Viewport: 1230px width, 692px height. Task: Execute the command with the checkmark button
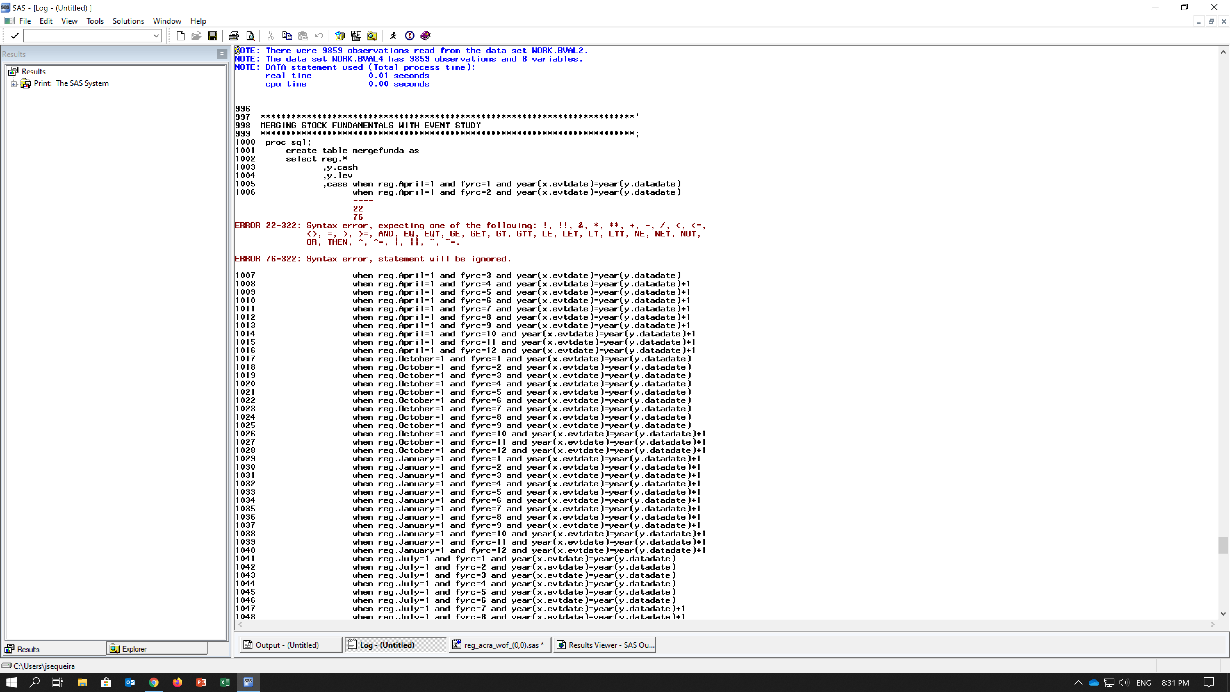[x=15, y=35]
